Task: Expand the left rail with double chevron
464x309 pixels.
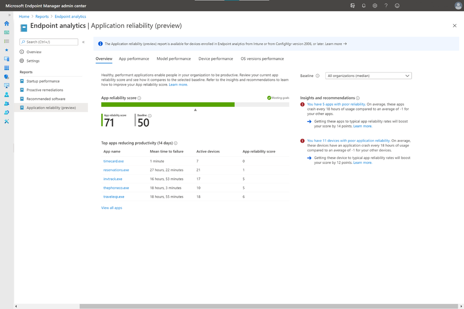Action: click(x=9, y=15)
